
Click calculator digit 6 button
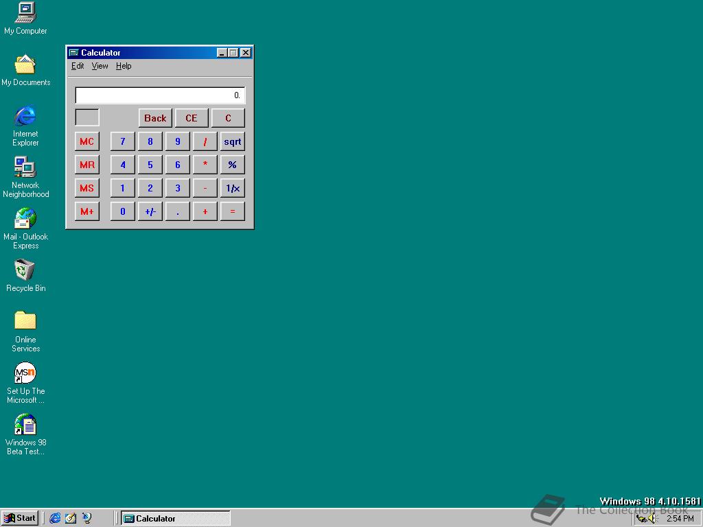tap(178, 165)
